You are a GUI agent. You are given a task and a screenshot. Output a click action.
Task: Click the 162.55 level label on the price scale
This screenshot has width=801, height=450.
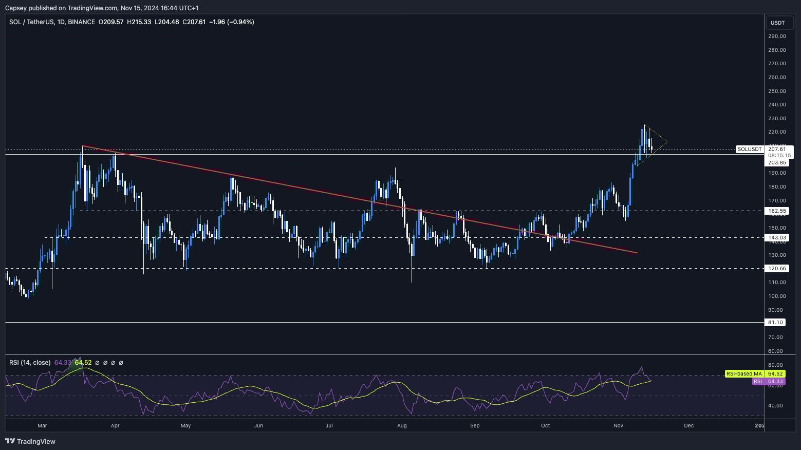tap(776, 211)
